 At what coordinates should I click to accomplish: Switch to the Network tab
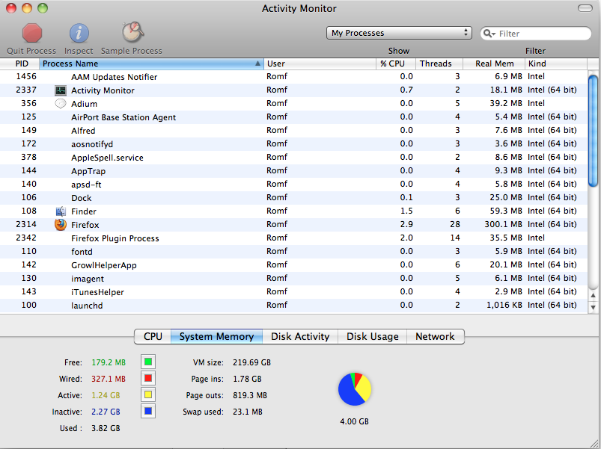pyautogui.click(x=435, y=336)
